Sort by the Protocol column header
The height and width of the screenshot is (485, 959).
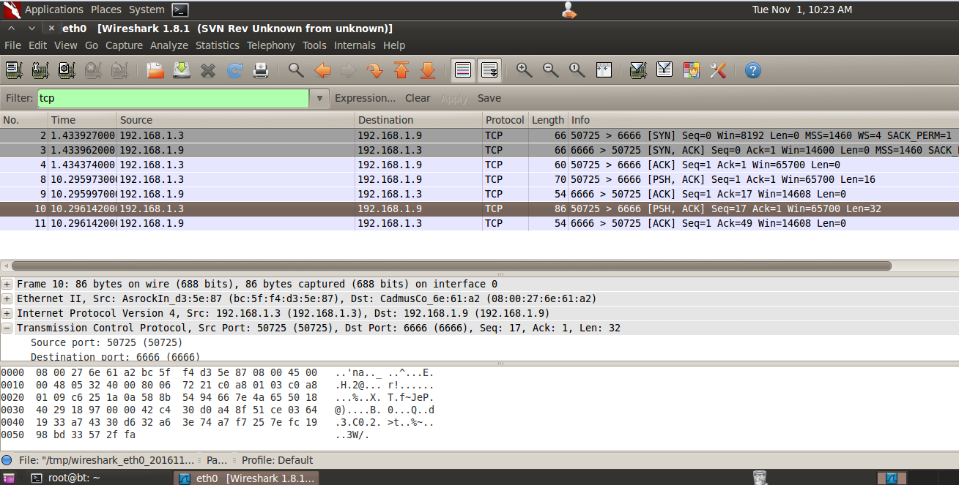[x=505, y=120]
